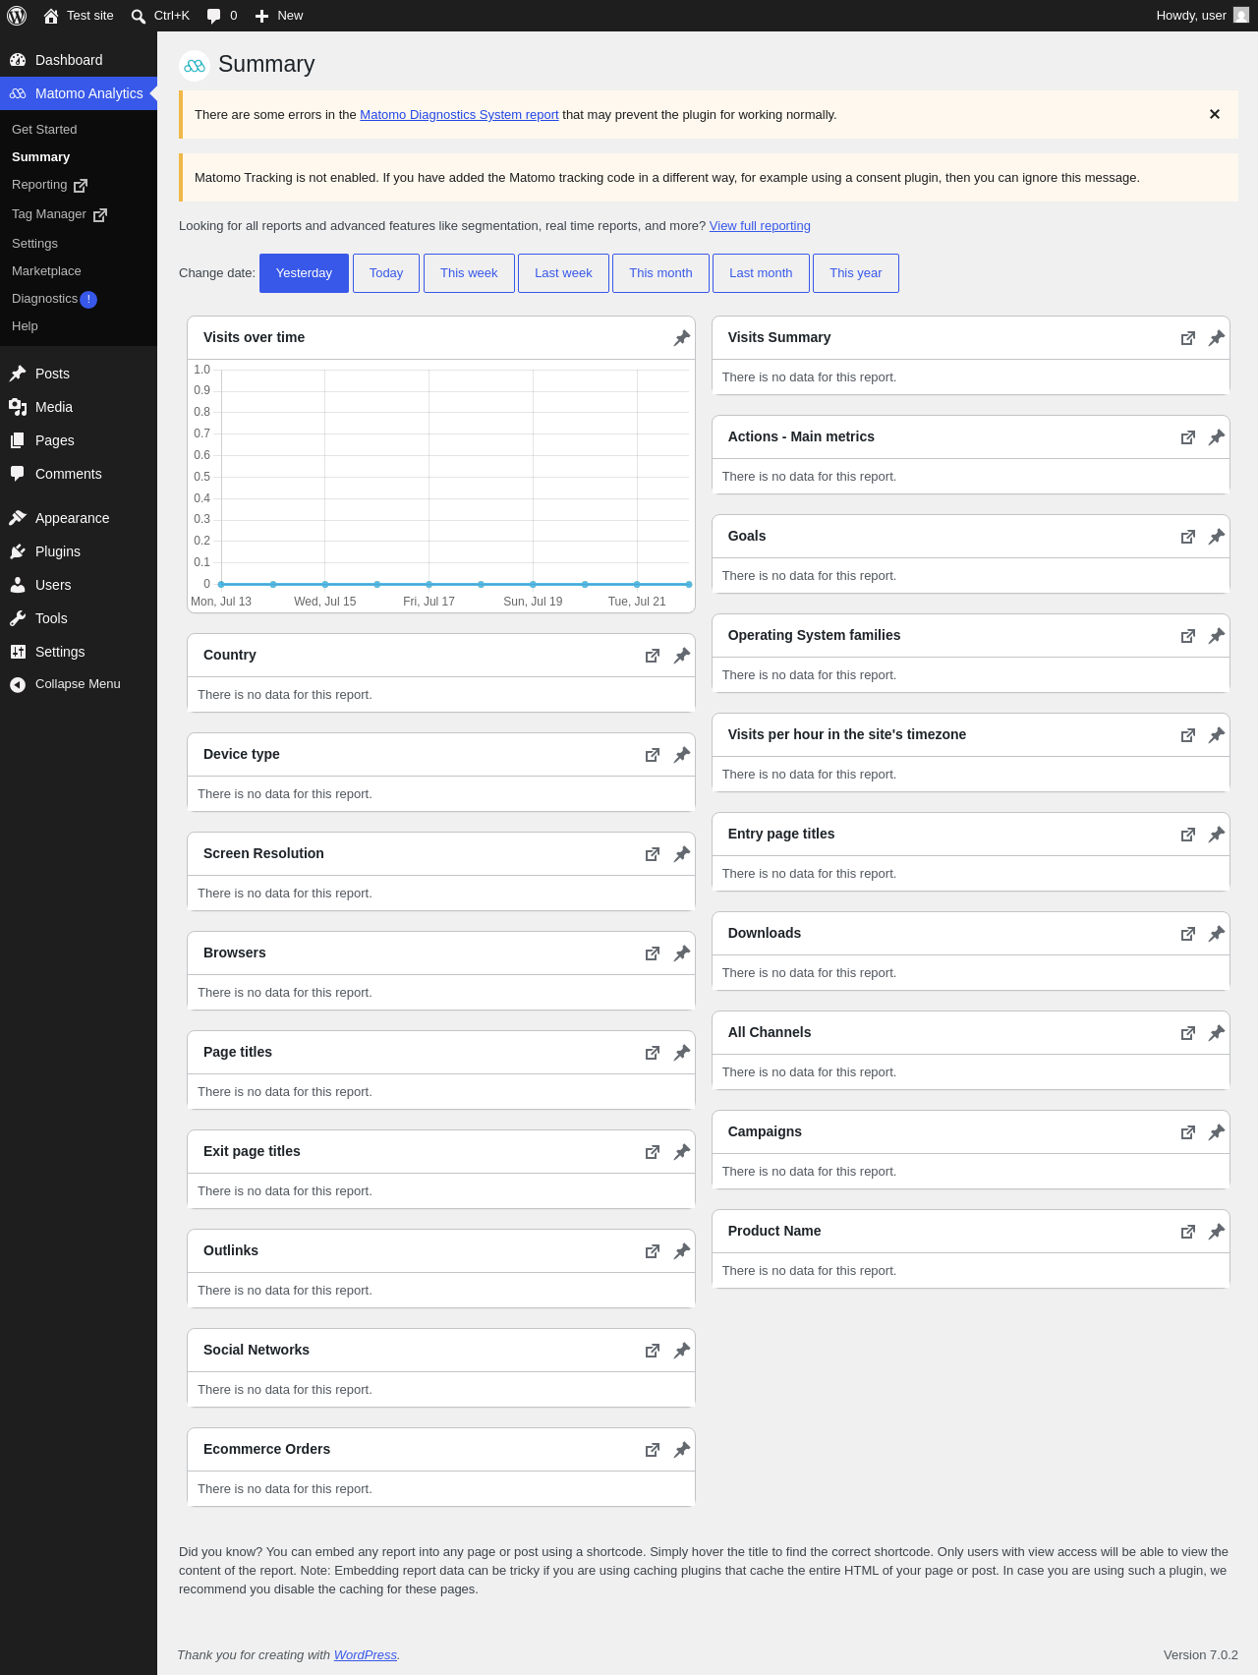
Task: Pin the Goals widget
Action: tap(1217, 537)
